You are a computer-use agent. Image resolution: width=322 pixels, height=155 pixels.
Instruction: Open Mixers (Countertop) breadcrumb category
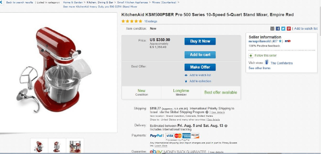164,2
